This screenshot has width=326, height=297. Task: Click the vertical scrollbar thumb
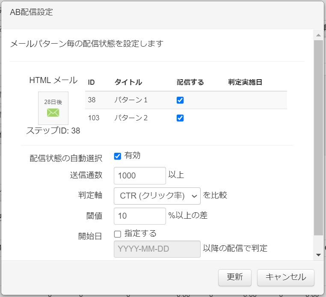[x=318, y=137]
